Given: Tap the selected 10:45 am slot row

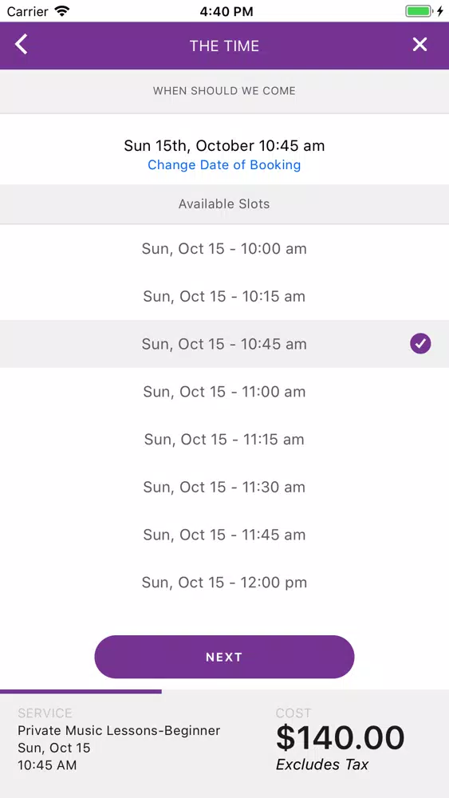Looking at the screenshot, I should pos(224,344).
